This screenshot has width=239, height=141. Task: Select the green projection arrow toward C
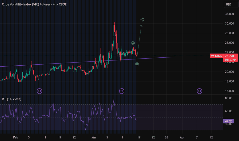(139, 41)
